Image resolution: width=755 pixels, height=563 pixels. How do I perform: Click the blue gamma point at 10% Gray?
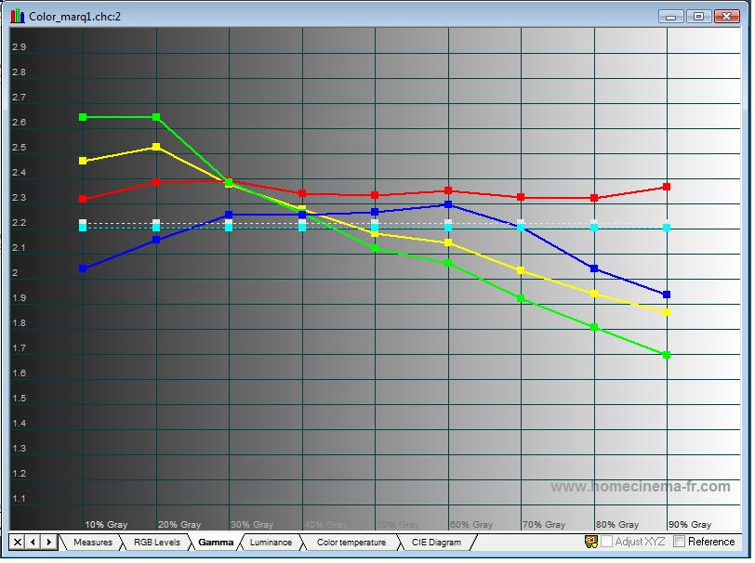[x=83, y=268]
